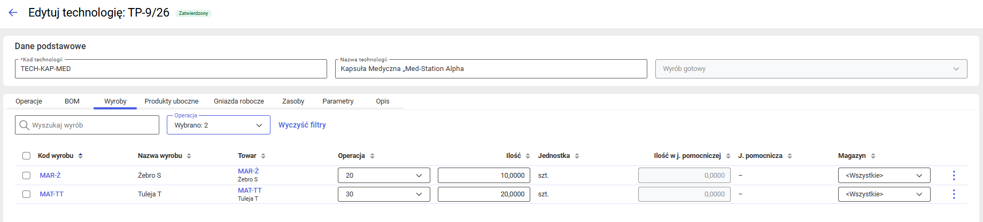Screen dimensions: 983x222
Task: Sort by Jednostka column arrows
Action: click(x=577, y=156)
